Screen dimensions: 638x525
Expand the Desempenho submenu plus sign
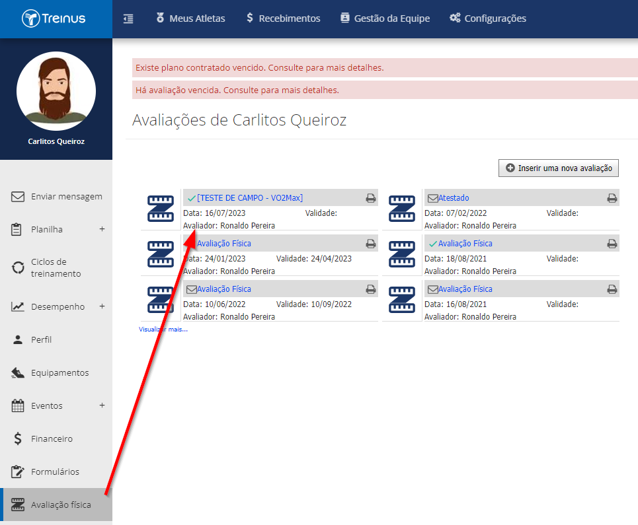pos(102,306)
